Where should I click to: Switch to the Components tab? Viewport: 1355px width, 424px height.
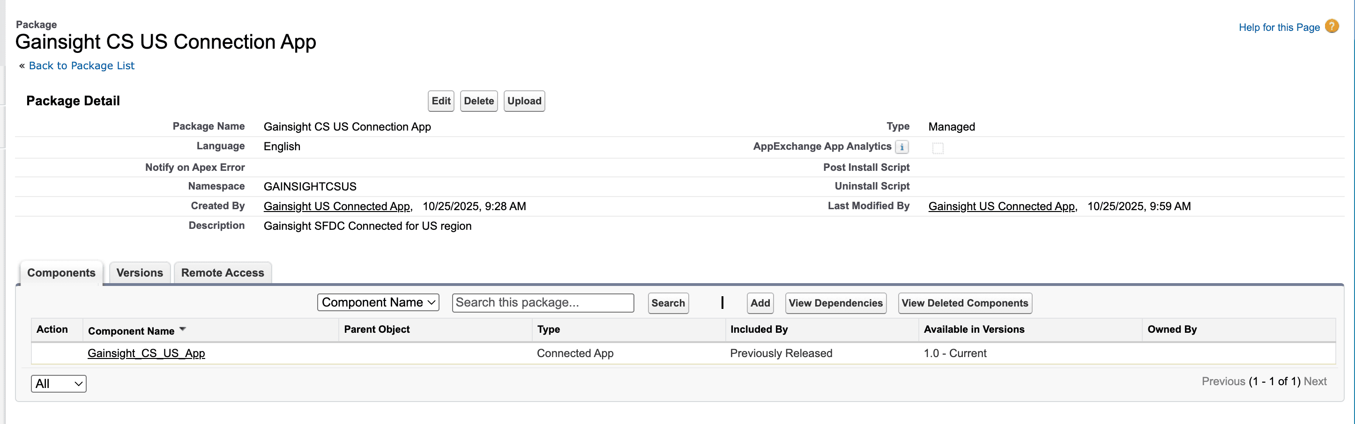pyautogui.click(x=61, y=273)
